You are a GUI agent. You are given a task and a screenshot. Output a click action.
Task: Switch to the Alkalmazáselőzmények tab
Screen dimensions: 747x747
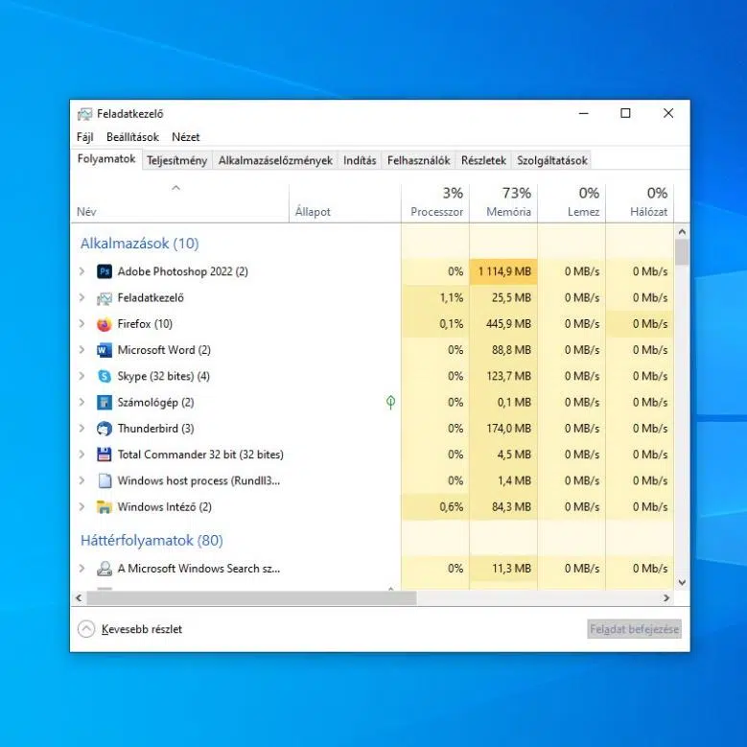(x=275, y=160)
